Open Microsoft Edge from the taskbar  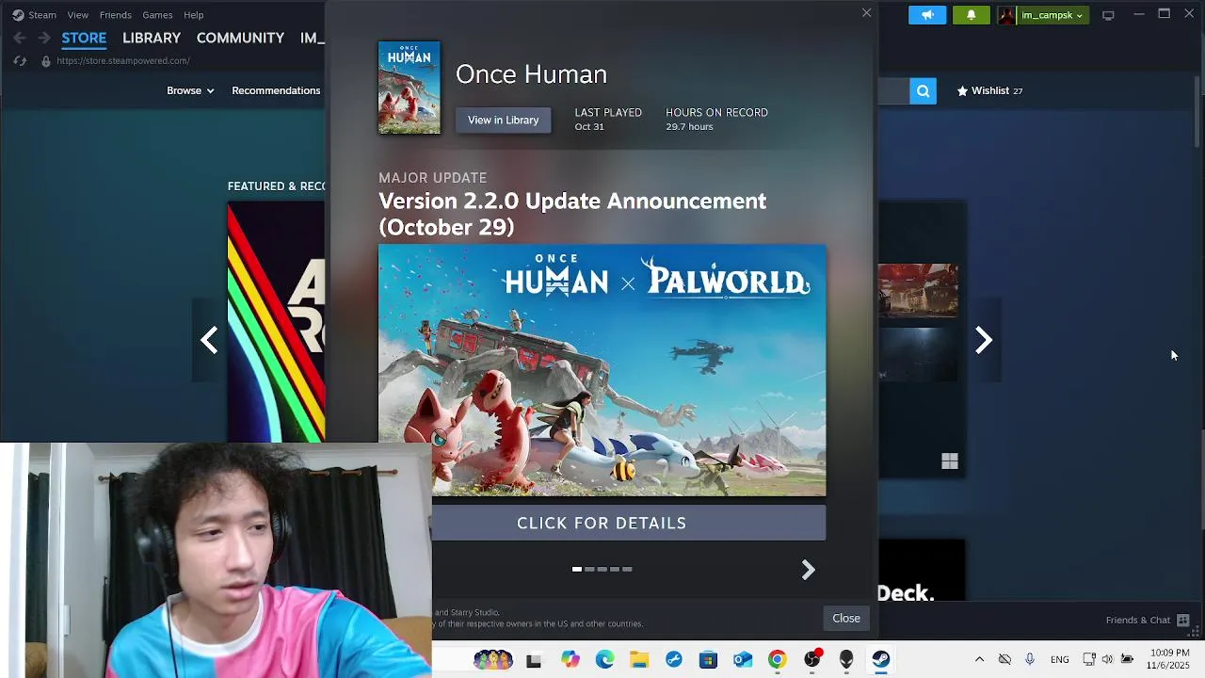click(x=604, y=659)
